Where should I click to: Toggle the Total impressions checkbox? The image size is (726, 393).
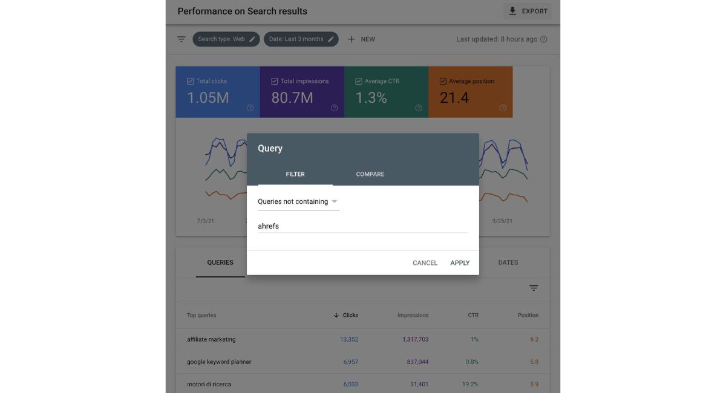275,81
